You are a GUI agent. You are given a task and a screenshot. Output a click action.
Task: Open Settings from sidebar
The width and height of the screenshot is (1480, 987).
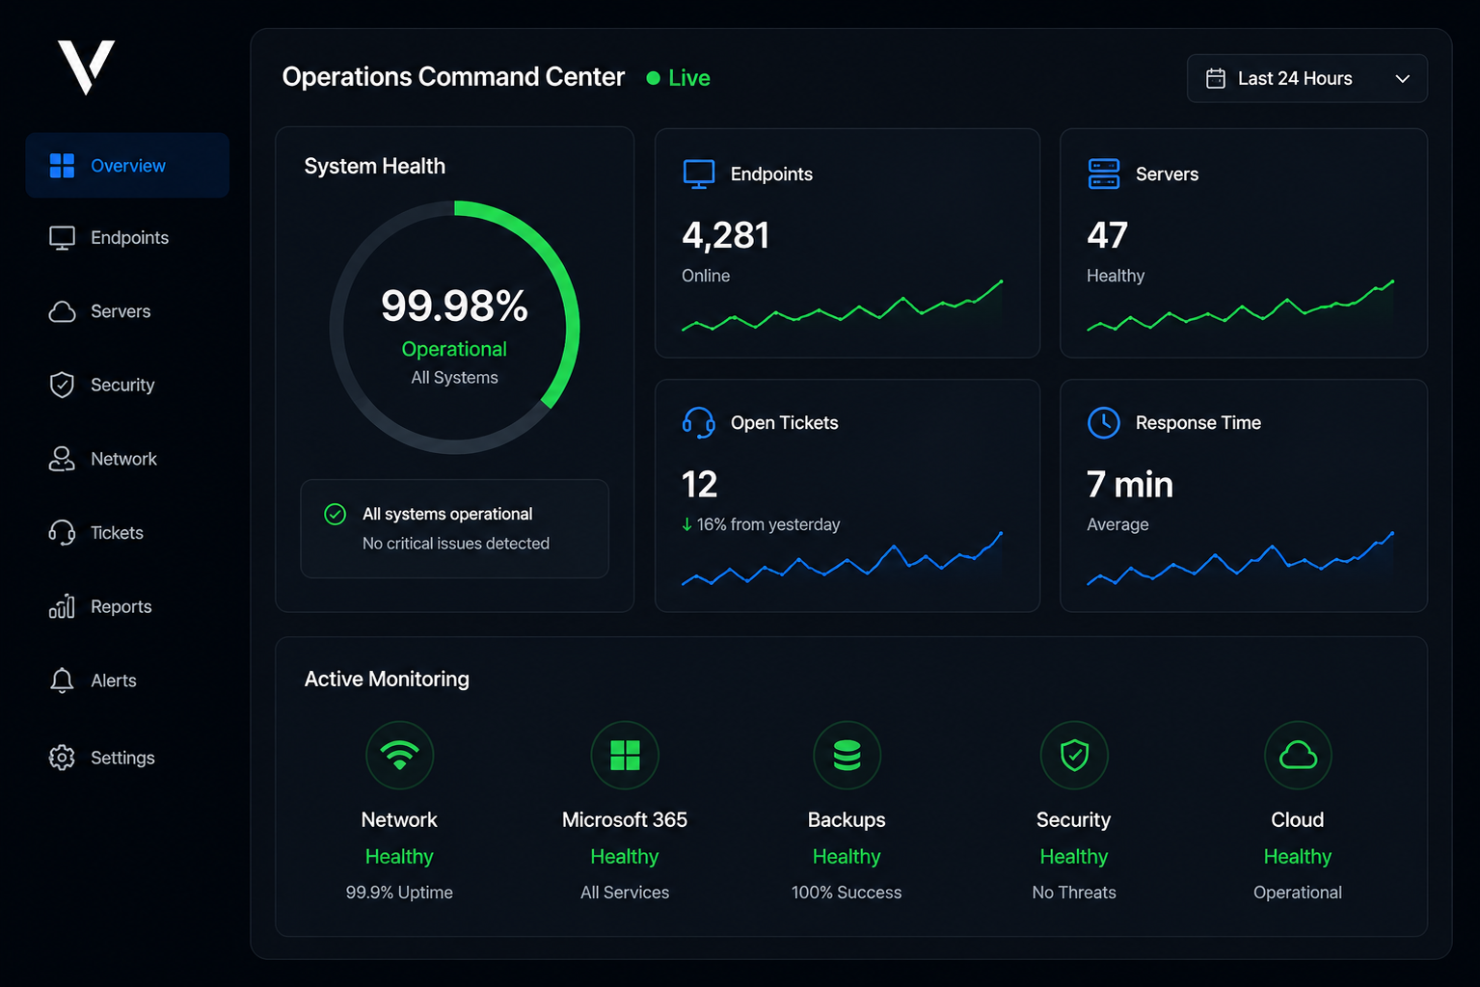pyautogui.click(x=127, y=758)
